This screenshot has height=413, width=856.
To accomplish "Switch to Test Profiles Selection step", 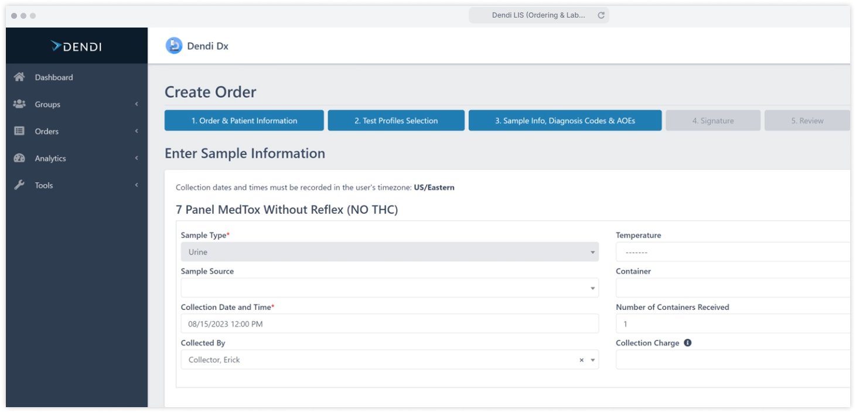I will click(396, 121).
